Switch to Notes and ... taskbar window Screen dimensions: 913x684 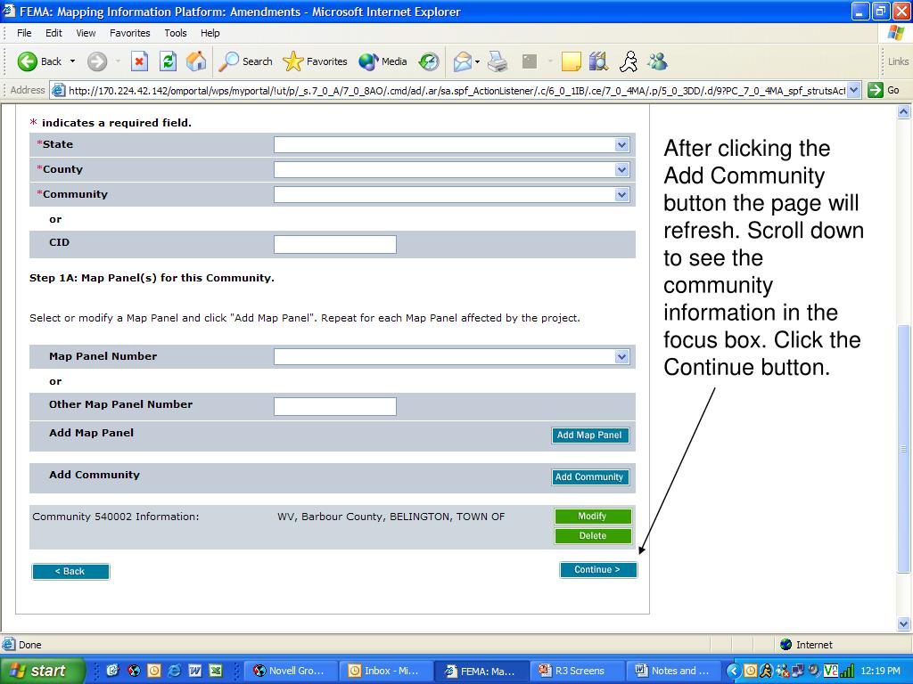[671, 671]
